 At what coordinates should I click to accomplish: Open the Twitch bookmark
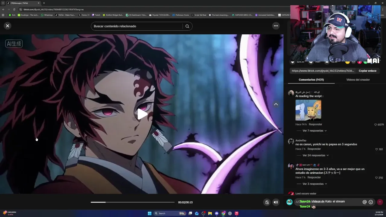click(96, 15)
